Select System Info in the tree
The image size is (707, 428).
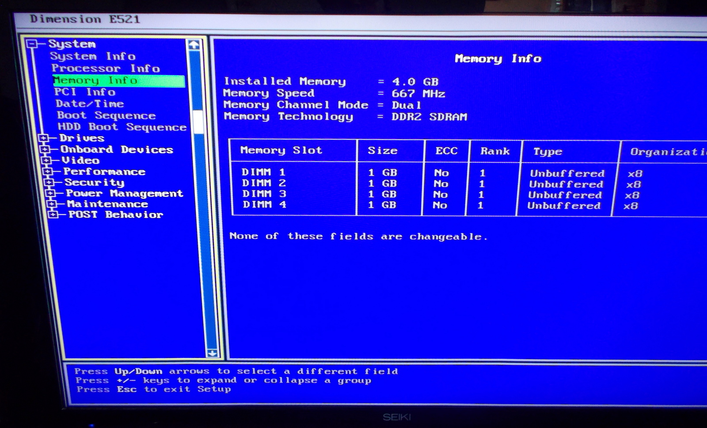pos(92,56)
